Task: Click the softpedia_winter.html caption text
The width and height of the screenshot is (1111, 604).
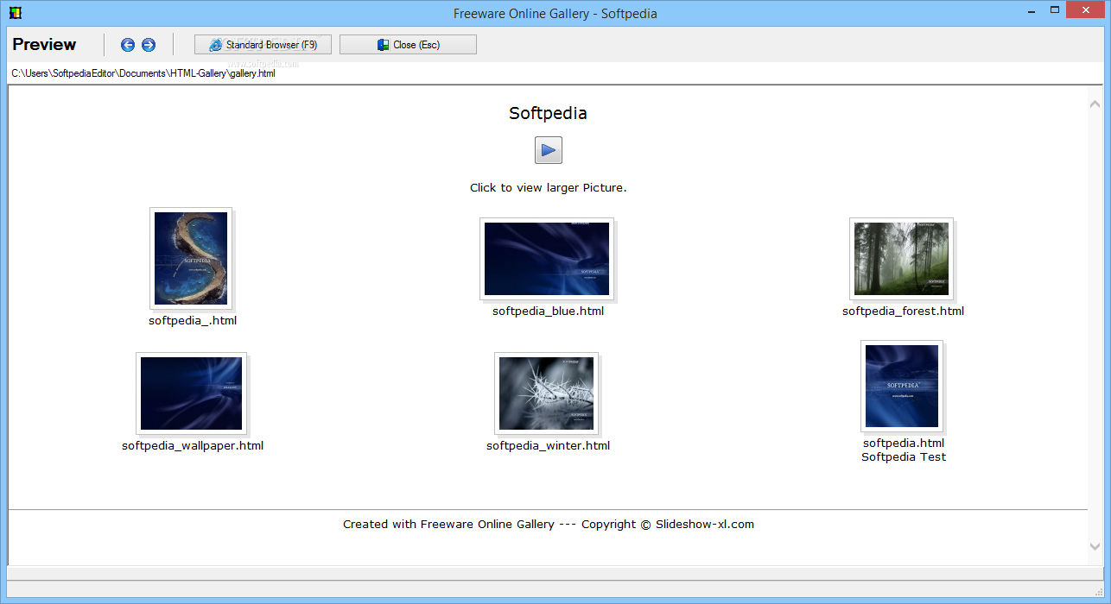Action: tap(548, 446)
